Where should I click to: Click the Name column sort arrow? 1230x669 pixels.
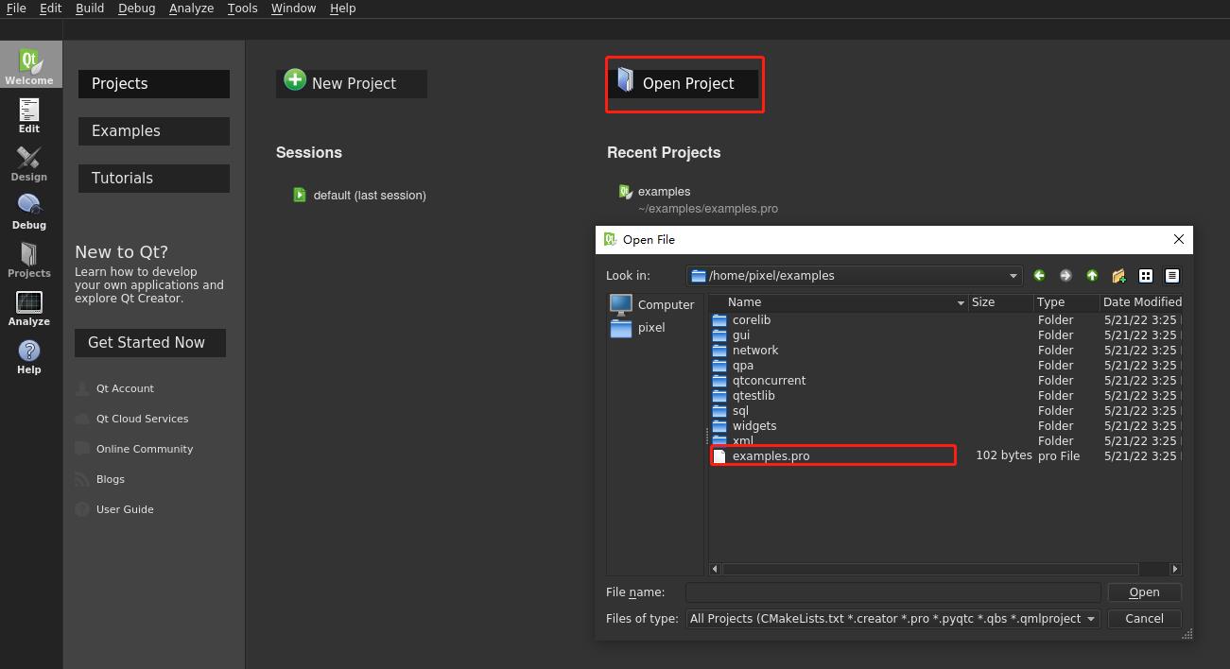tap(961, 303)
